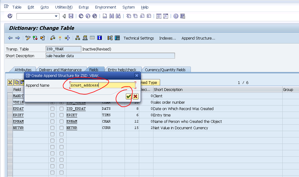This screenshot has width=299, height=177.
Task: Open Technical Settings
Action: pos(139,38)
